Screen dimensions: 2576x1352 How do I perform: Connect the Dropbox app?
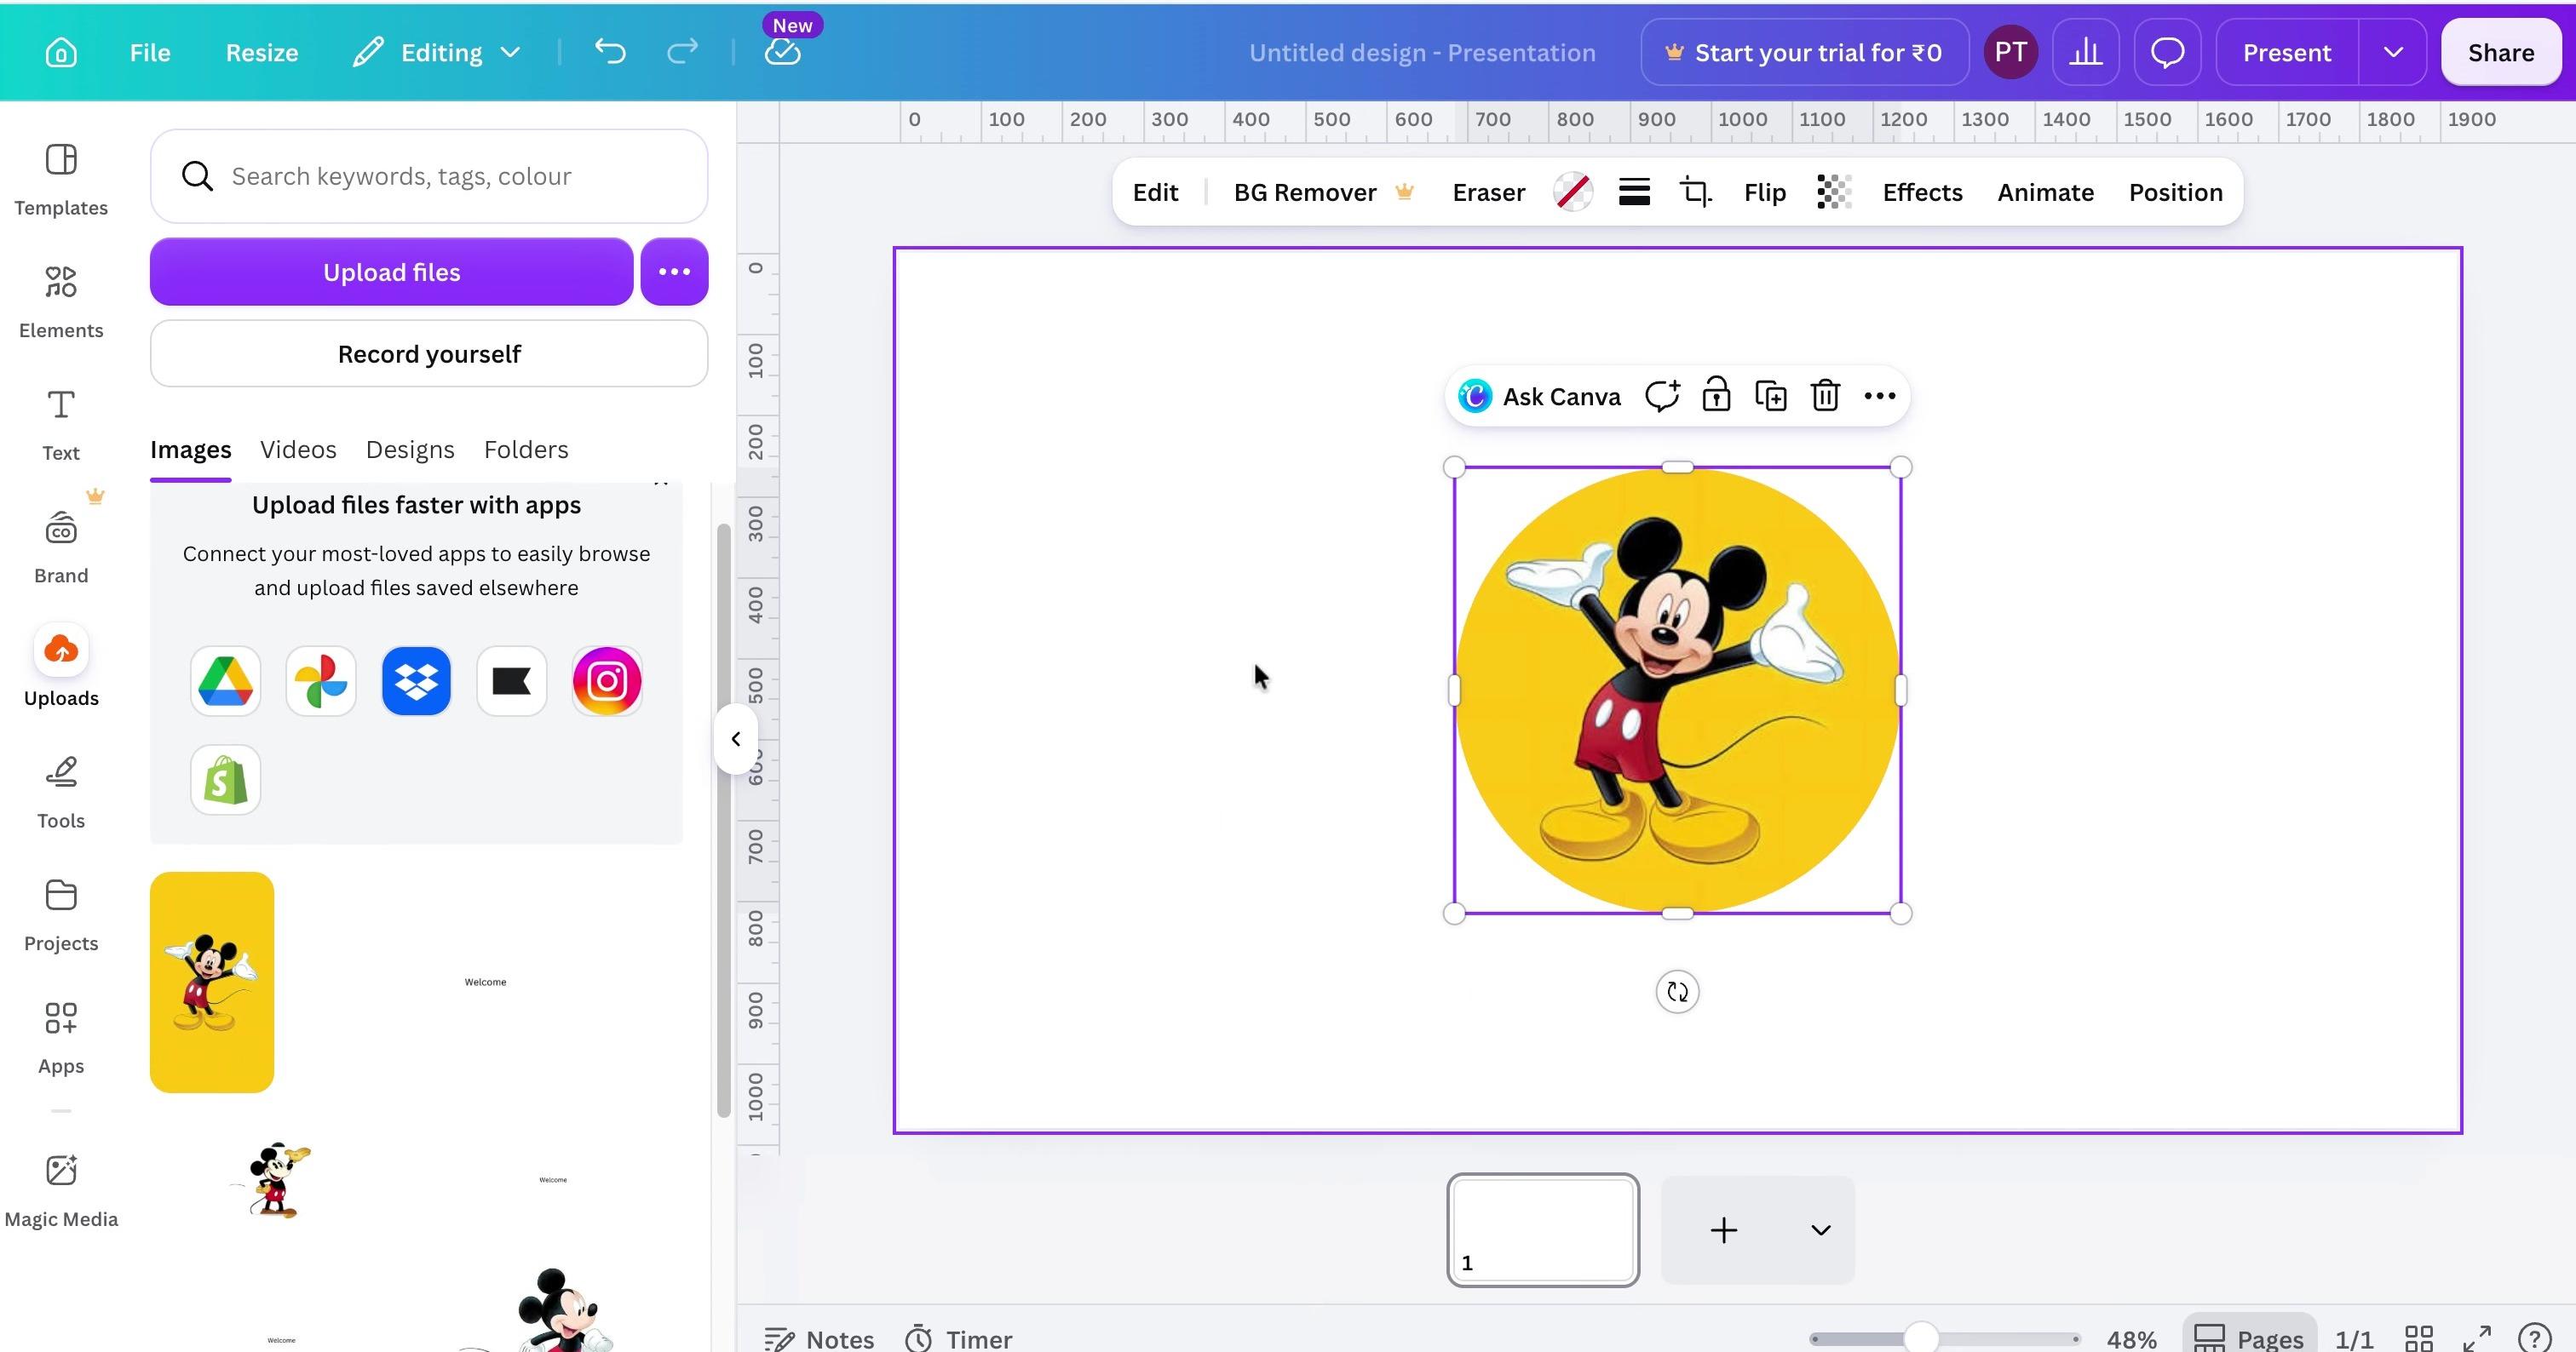tap(416, 681)
